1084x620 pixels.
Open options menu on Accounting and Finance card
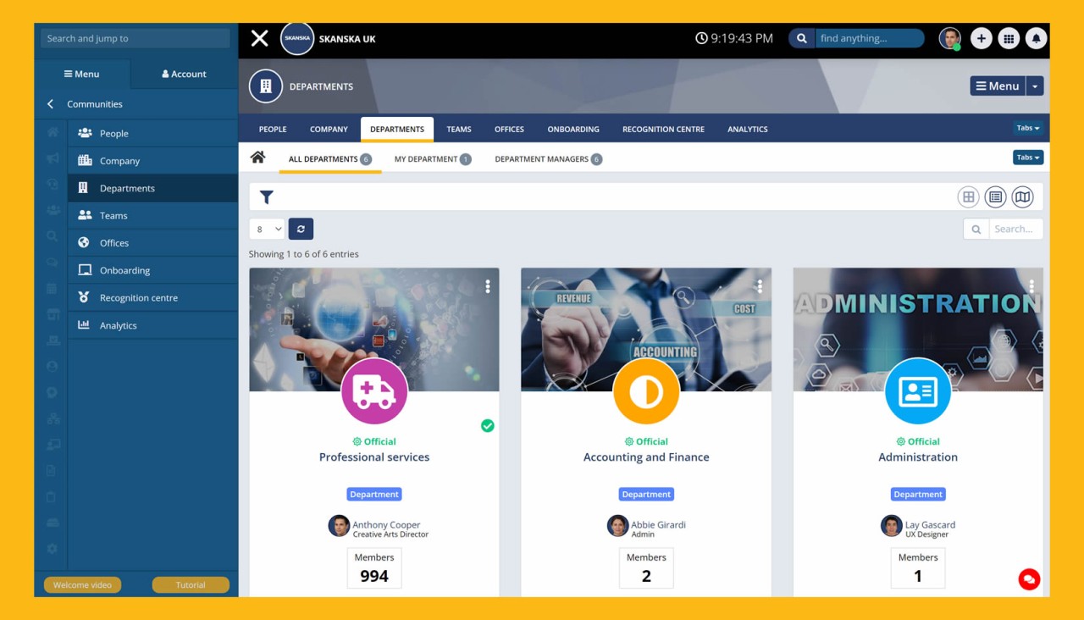(760, 286)
